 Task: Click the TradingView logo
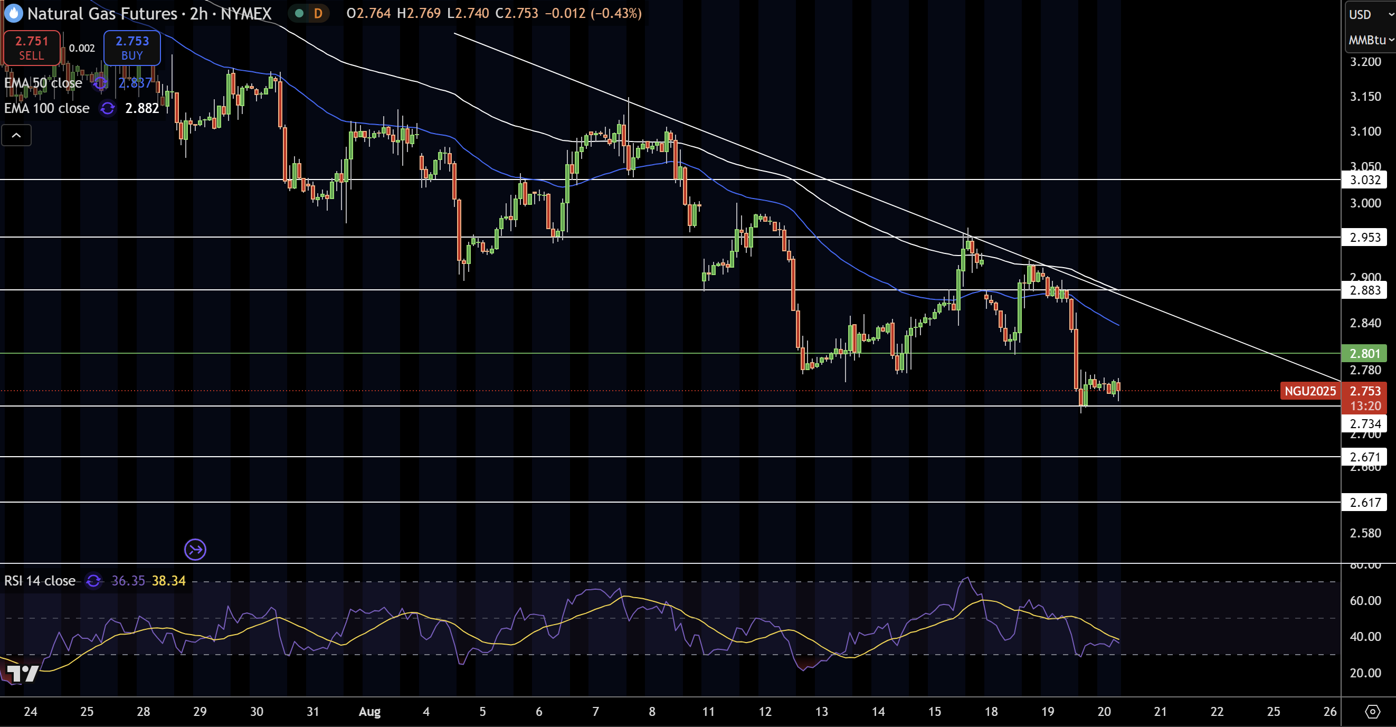pos(22,673)
